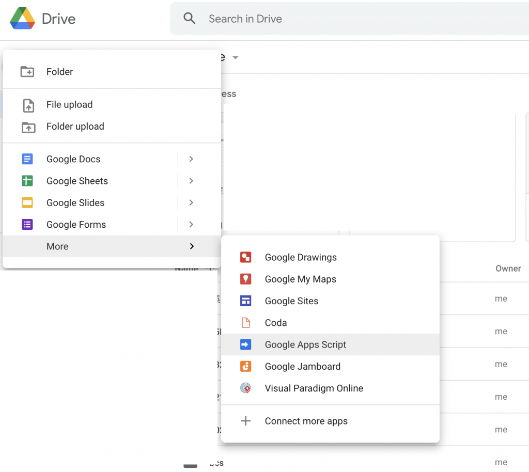Click the yellow Google Slides icon

click(27, 202)
